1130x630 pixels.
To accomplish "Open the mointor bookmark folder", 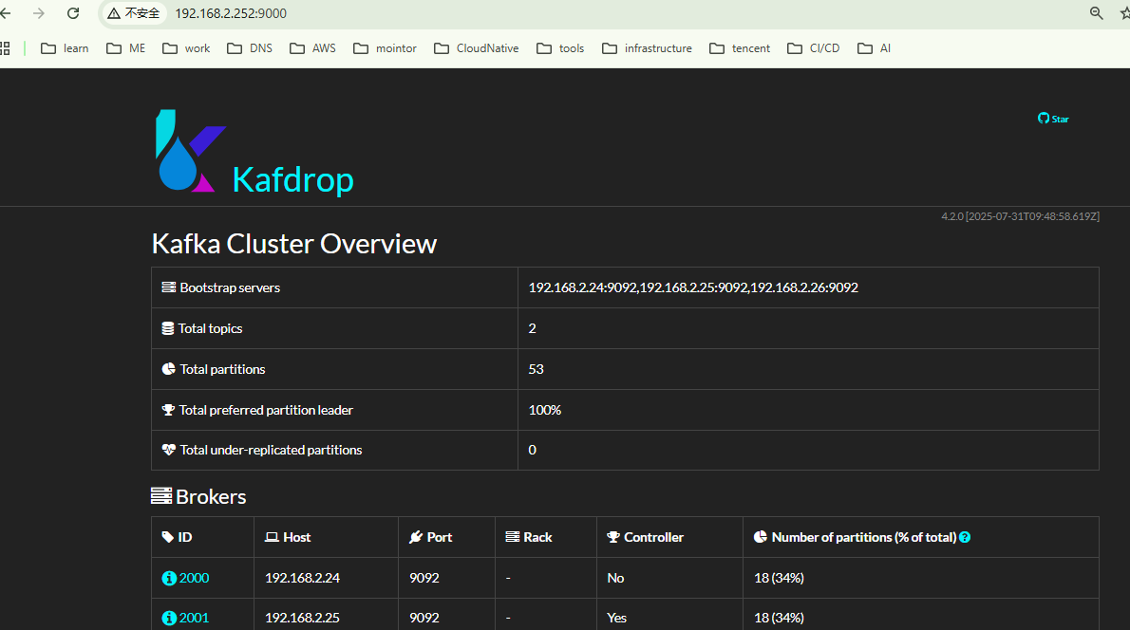I will pyautogui.click(x=385, y=48).
